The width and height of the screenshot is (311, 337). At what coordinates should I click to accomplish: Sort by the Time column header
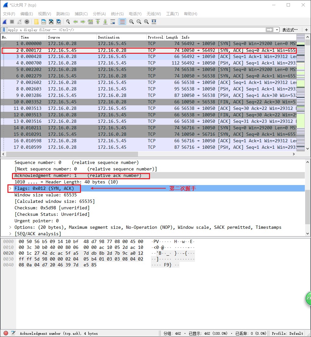33,37
